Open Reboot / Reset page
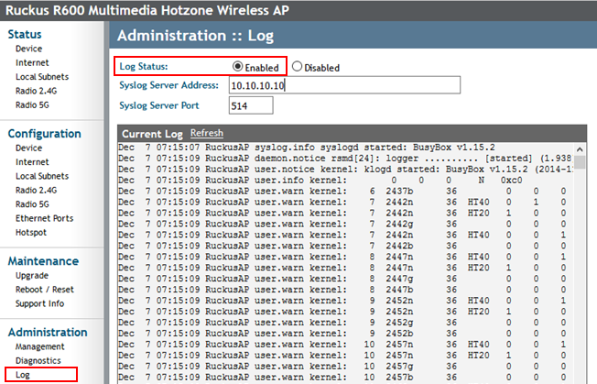Screen dimensions: 597x384 tap(45, 290)
